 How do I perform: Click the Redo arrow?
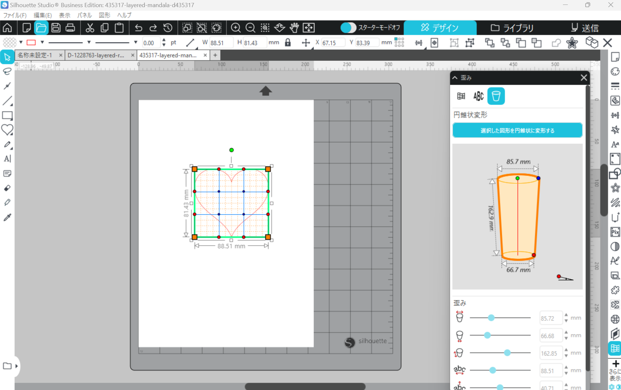coord(153,28)
